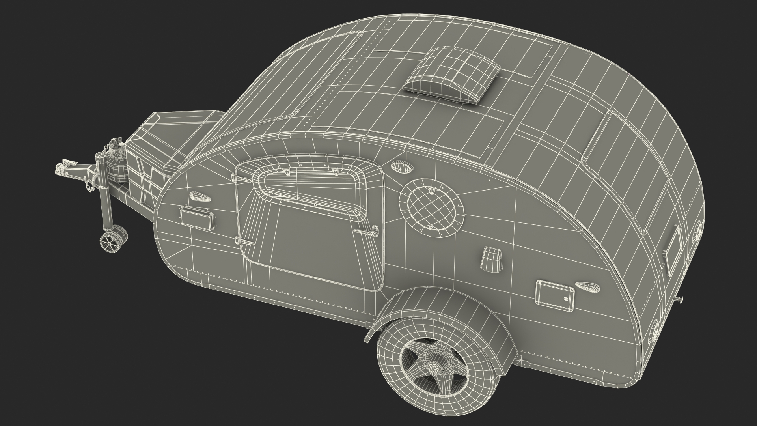Viewport: 757px width, 426px height.
Task: Select the oval marker light above the porthole
Action: [403, 167]
